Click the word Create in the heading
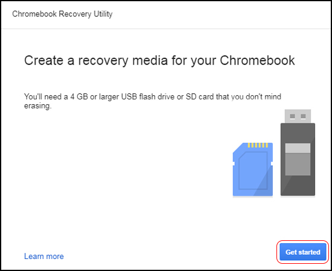 pyautogui.click(x=43, y=60)
